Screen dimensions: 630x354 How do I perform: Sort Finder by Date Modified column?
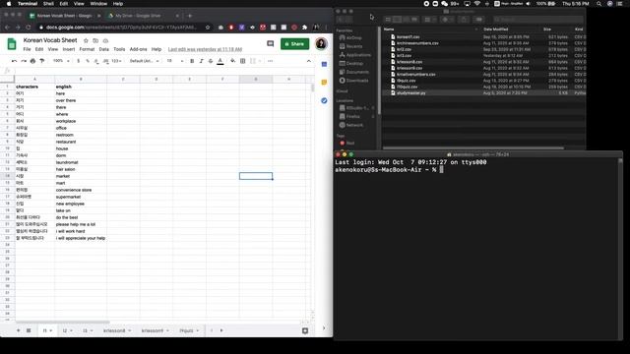coord(496,29)
